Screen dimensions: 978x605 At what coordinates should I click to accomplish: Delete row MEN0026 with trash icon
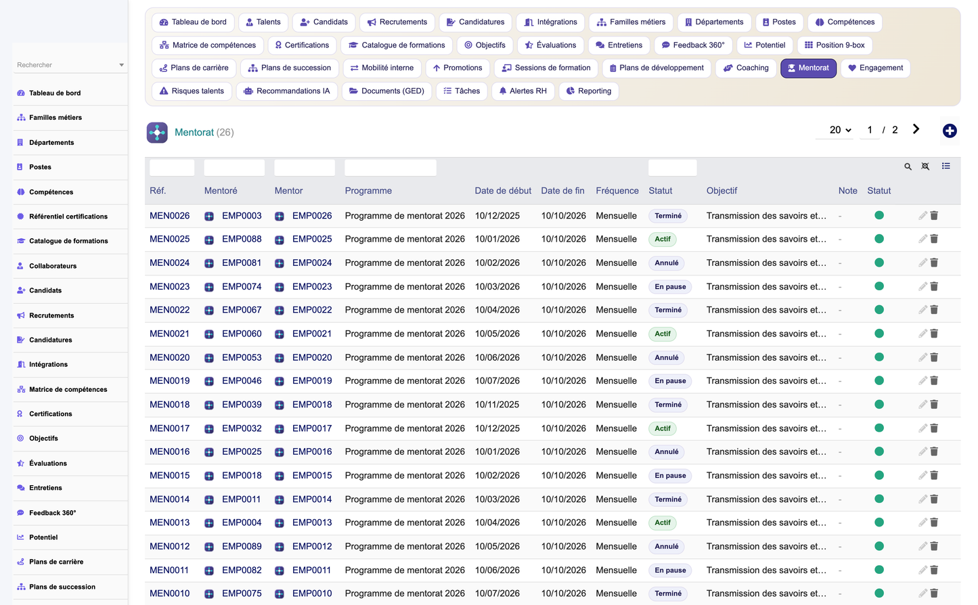coord(934,216)
